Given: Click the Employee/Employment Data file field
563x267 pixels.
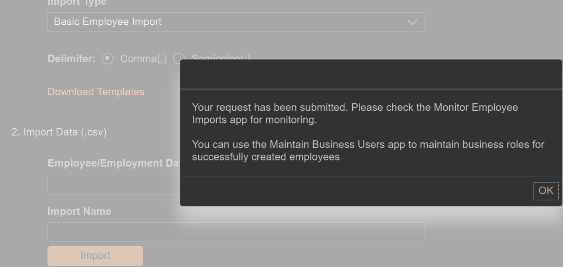Looking at the screenshot, I should (x=113, y=185).
